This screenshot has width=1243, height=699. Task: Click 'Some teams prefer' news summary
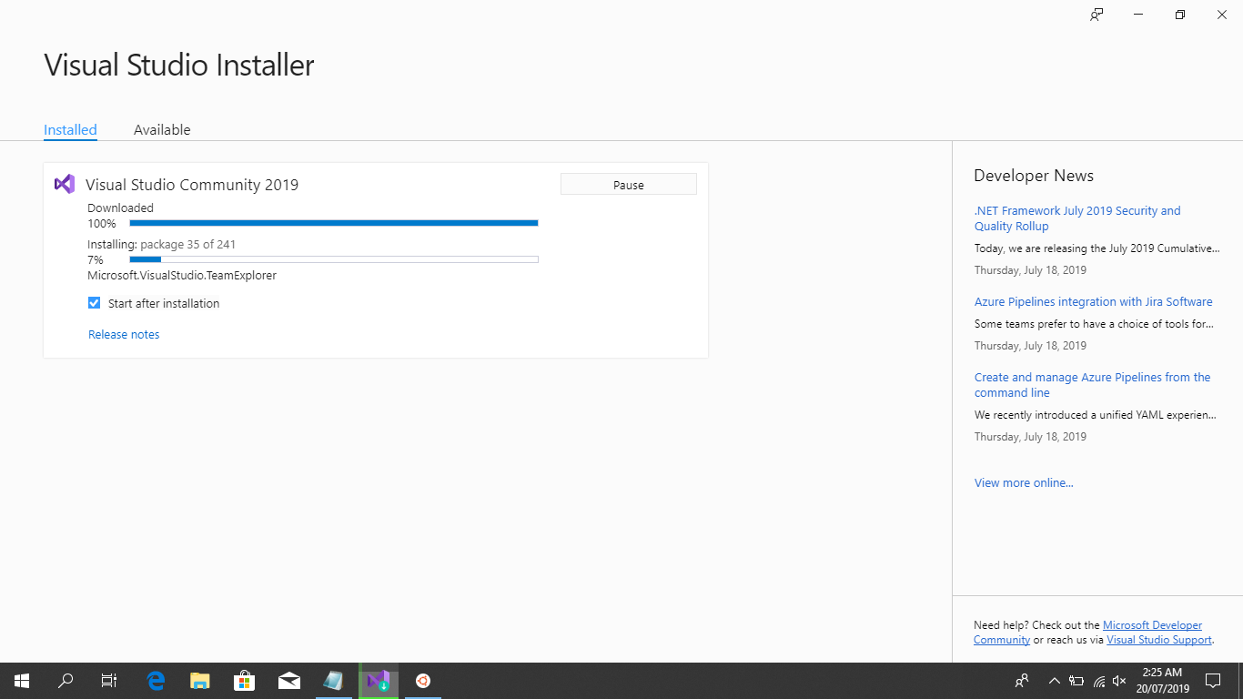pyautogui.click(x=1095, y=323)
